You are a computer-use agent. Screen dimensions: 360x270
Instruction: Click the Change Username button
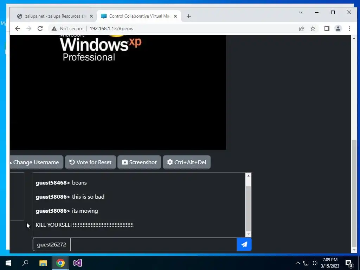click(36, 162)
